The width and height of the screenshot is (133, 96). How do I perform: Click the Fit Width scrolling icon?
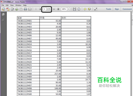pyautogui.click(x=74, y=9)
